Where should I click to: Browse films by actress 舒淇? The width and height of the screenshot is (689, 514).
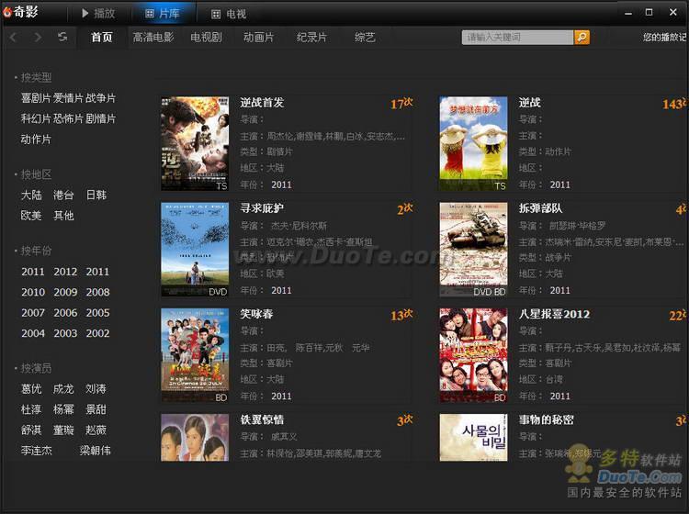(x=31, y=430)
